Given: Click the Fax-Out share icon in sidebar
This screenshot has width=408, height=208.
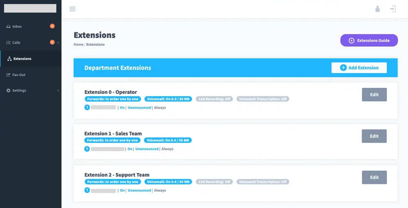Looking at the screenshot, I should 8,75.
